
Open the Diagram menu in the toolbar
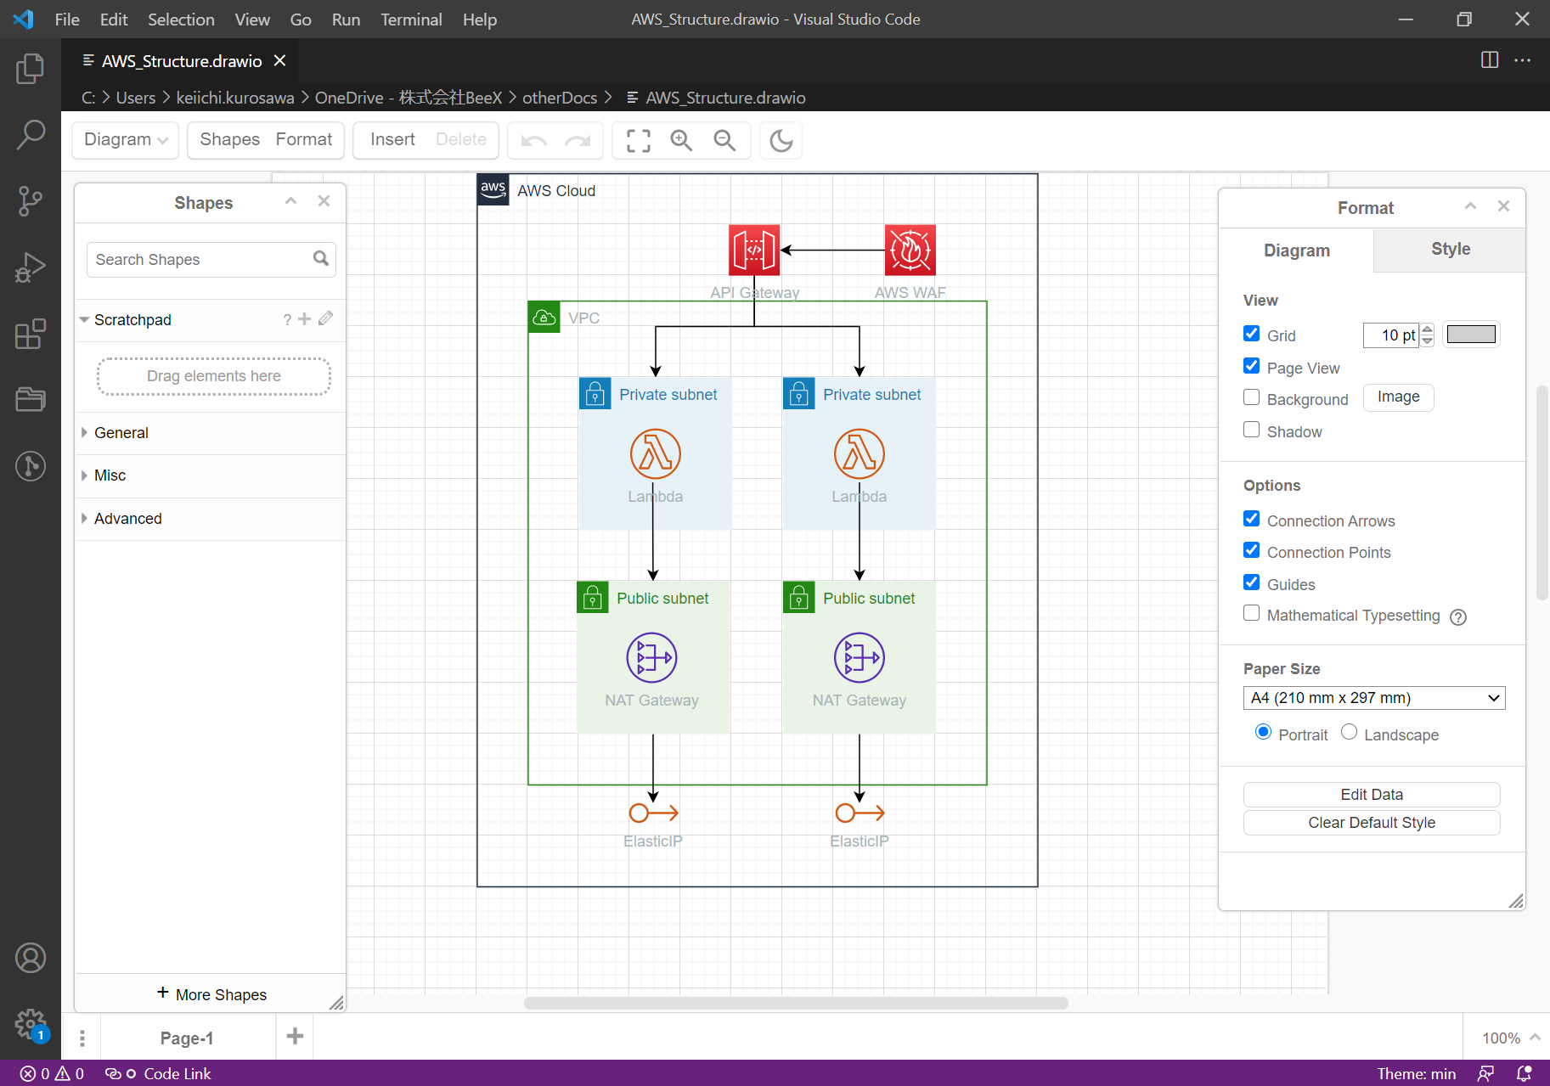(124, 140)
